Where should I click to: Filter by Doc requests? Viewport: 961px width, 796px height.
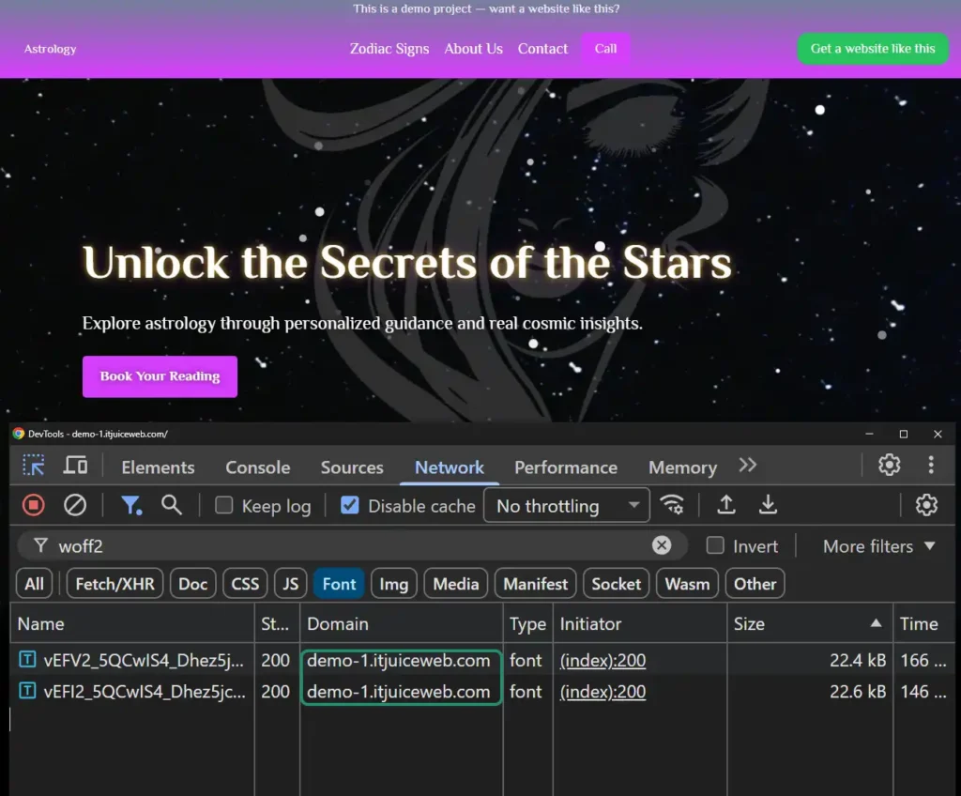(x=192, y=584)
